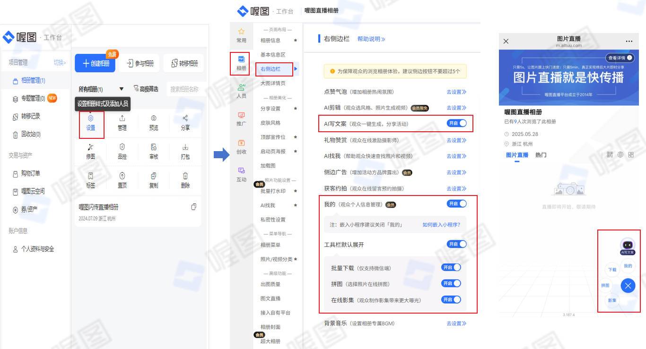Click 去设置» for 背景音乐
This screenshot has height=349, width=646.
pyautogui.click(x=456, y=323)
